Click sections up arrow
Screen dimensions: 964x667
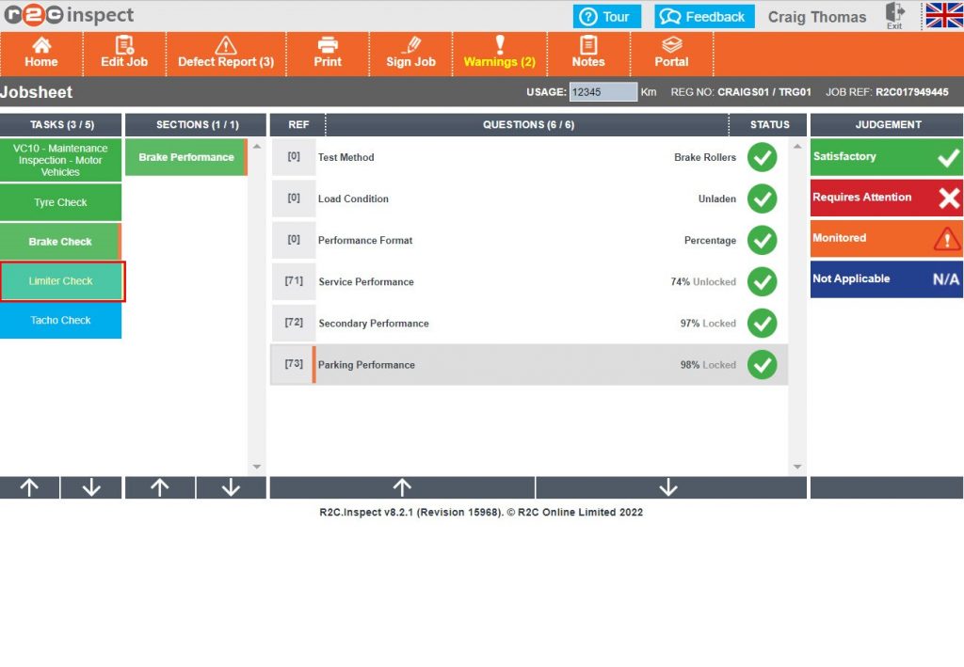[160, 487]
